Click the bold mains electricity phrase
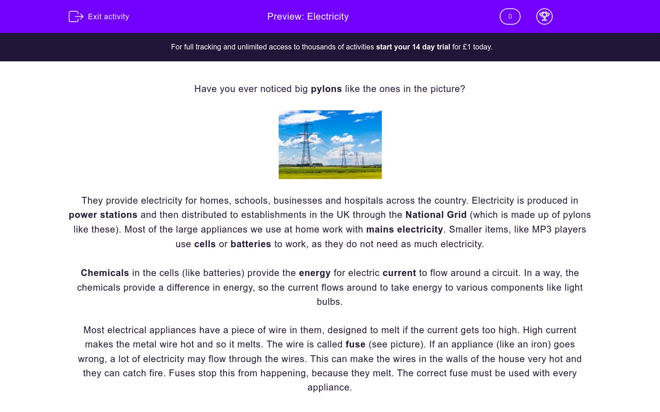Screen dimensions: 660x412 click(404, 229)
